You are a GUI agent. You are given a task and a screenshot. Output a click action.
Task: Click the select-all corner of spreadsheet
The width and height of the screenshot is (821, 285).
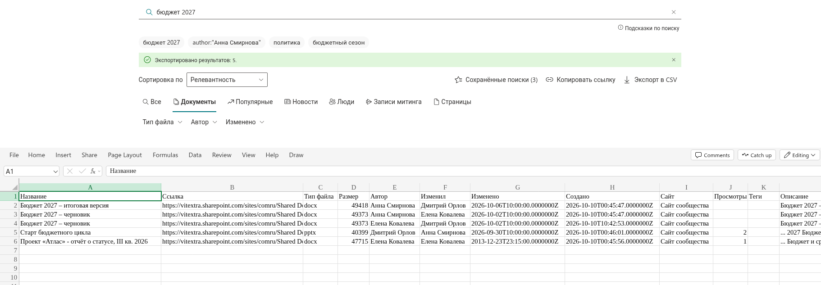point(15,187)
